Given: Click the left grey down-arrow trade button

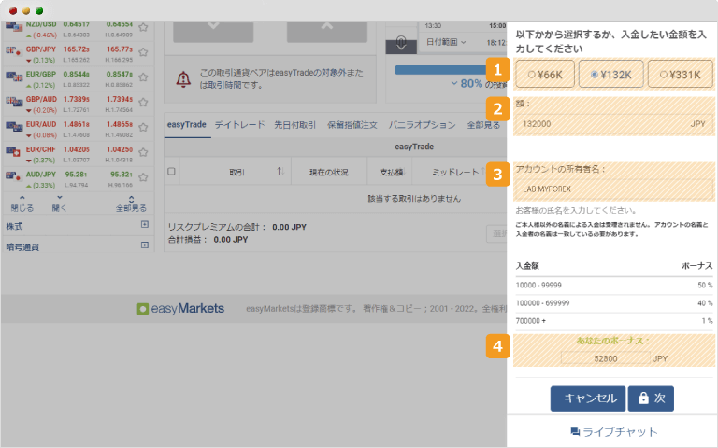Looking at the screenshot, I should click(x=213, y=31).
